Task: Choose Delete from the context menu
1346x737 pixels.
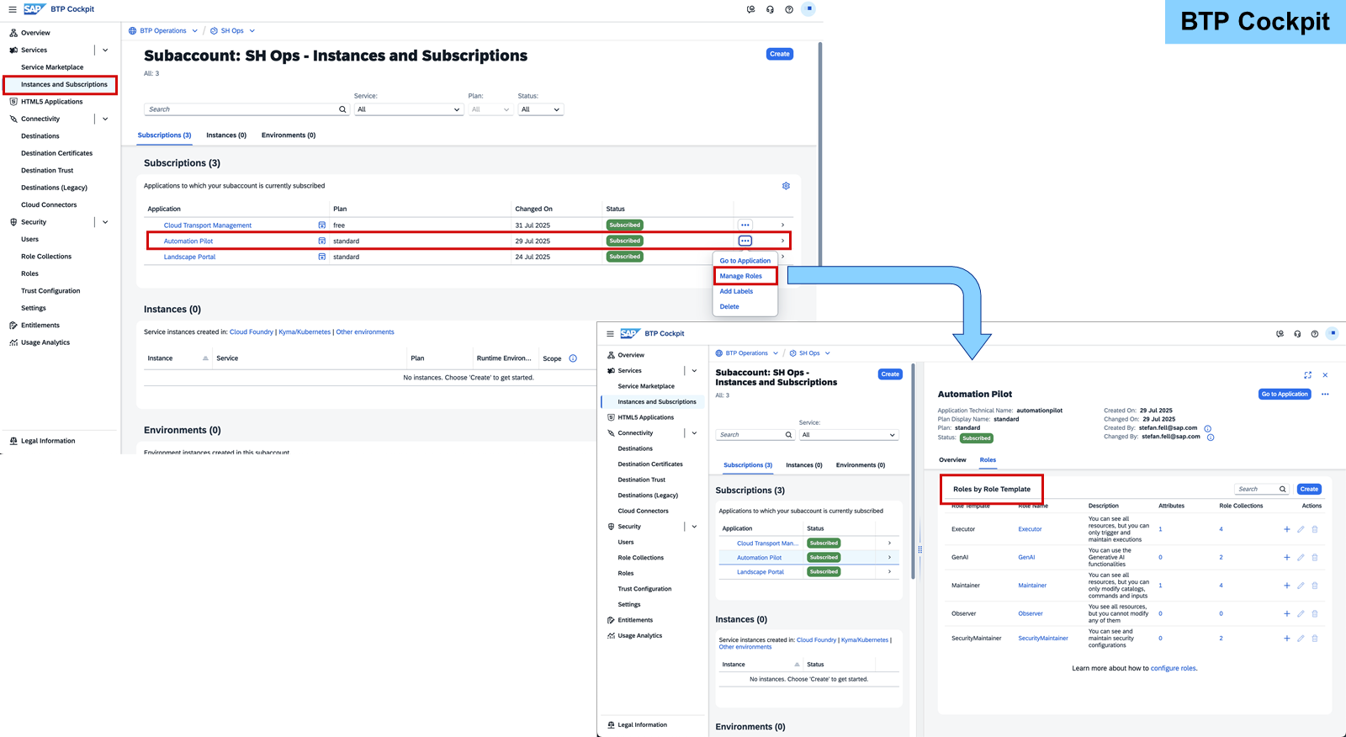Action: pyautogui.click(x=729, y=307)
